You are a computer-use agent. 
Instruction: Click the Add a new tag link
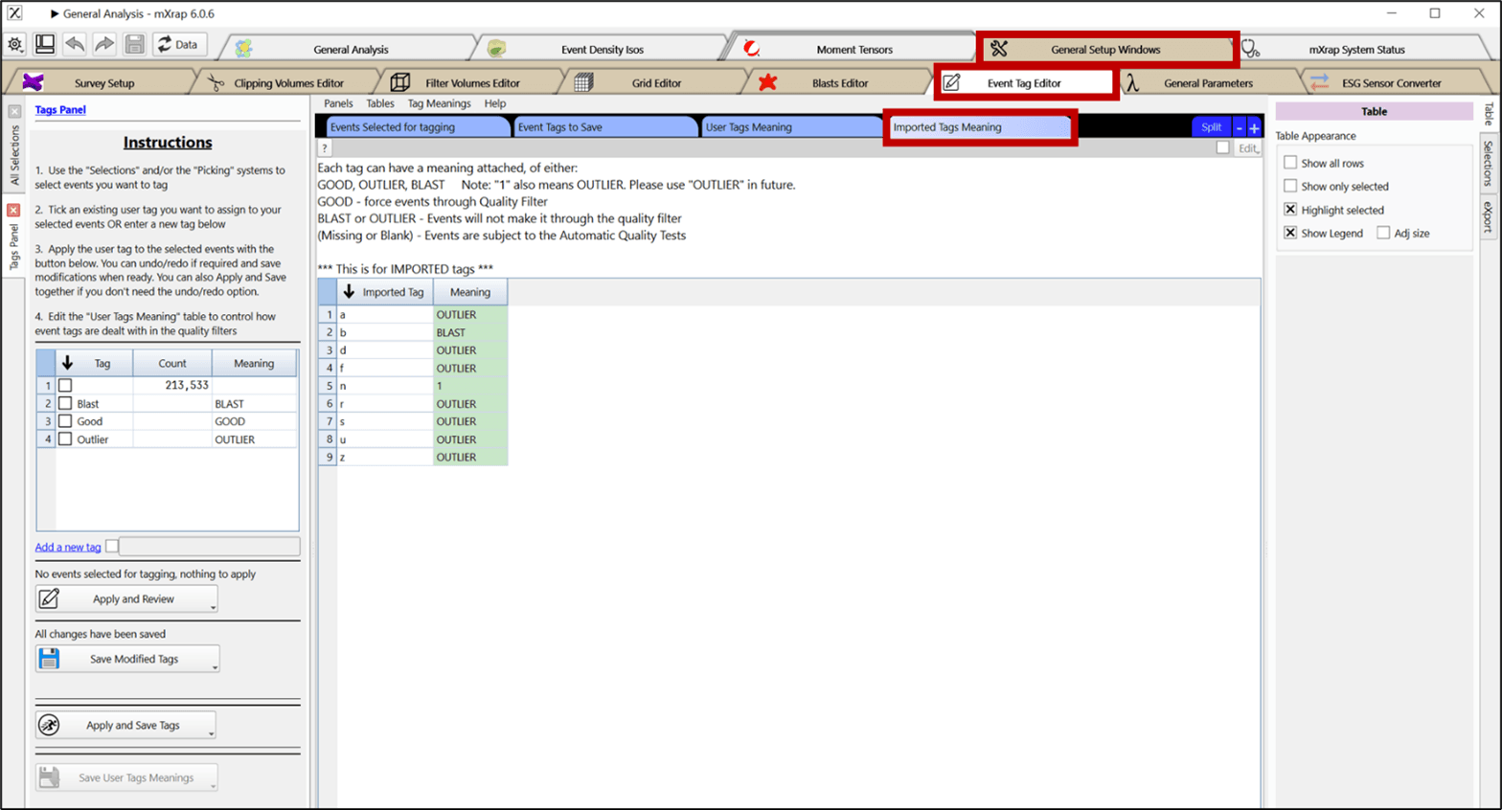67,547
